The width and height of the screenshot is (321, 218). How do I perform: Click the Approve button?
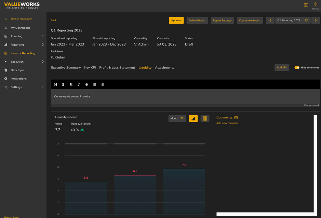coord(176,21)
